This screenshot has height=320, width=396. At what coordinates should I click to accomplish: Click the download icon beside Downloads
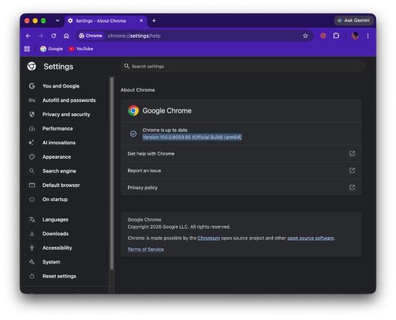(x=32, y=234)
